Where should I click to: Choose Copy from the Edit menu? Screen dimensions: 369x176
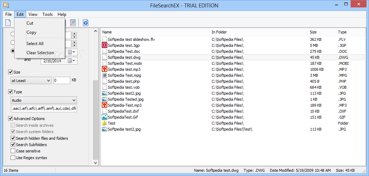tap(40, 32)
